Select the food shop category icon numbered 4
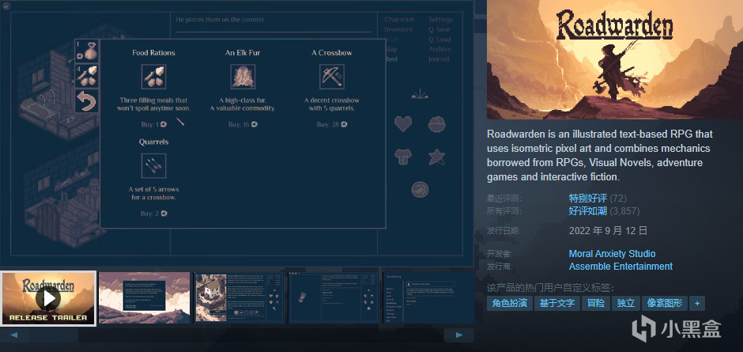The height and width of the screenshot is (352, 743). [87, 76]
